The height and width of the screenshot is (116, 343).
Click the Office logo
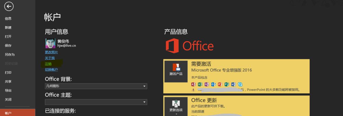pos(189,46)
